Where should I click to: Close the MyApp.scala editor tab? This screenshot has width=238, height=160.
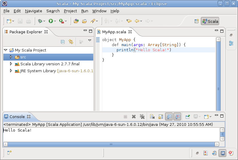130,32
